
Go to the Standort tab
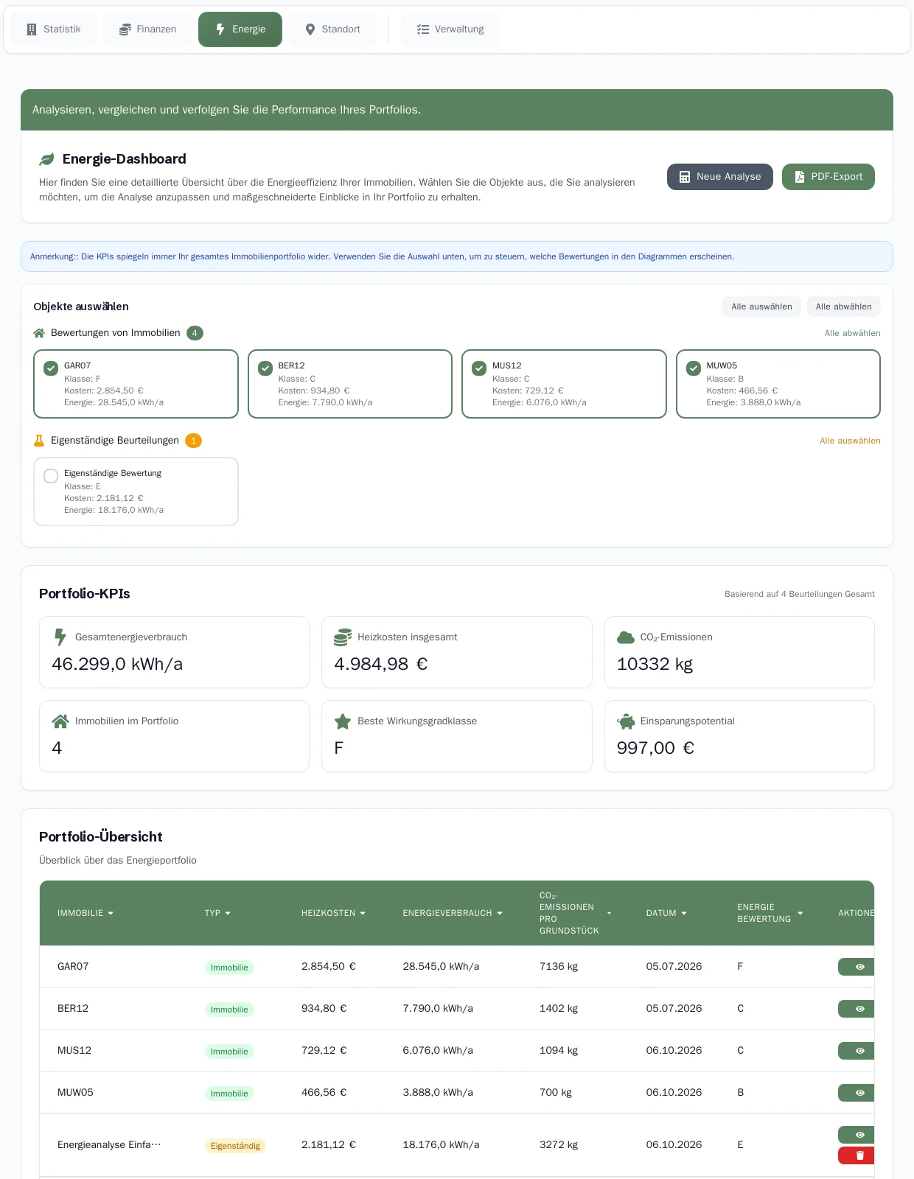[332, 29]
